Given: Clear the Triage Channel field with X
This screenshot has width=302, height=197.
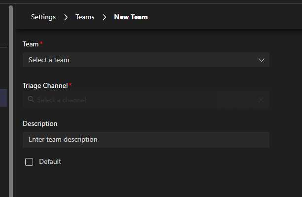Looking at the screenshot, I should pos(261,100).
